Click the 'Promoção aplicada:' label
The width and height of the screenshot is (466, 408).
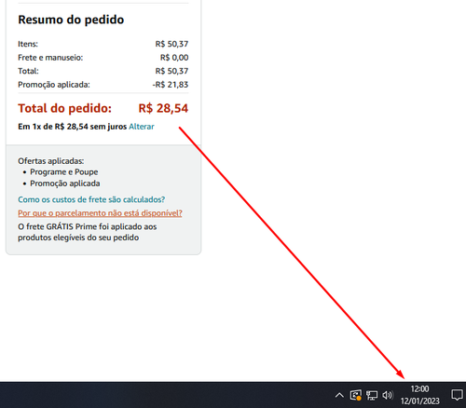tap(54, 85)
